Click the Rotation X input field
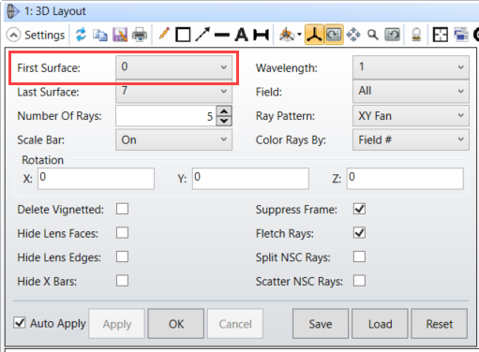 (x=96, y=179)
